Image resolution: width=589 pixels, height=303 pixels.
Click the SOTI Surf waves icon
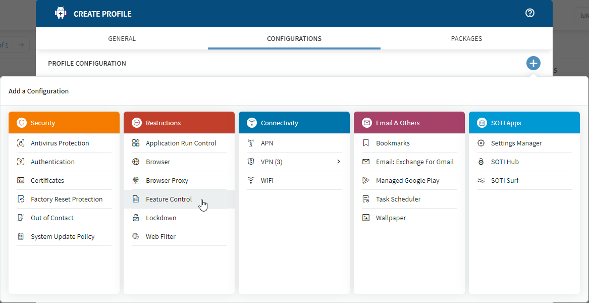(x=481, y=180)
